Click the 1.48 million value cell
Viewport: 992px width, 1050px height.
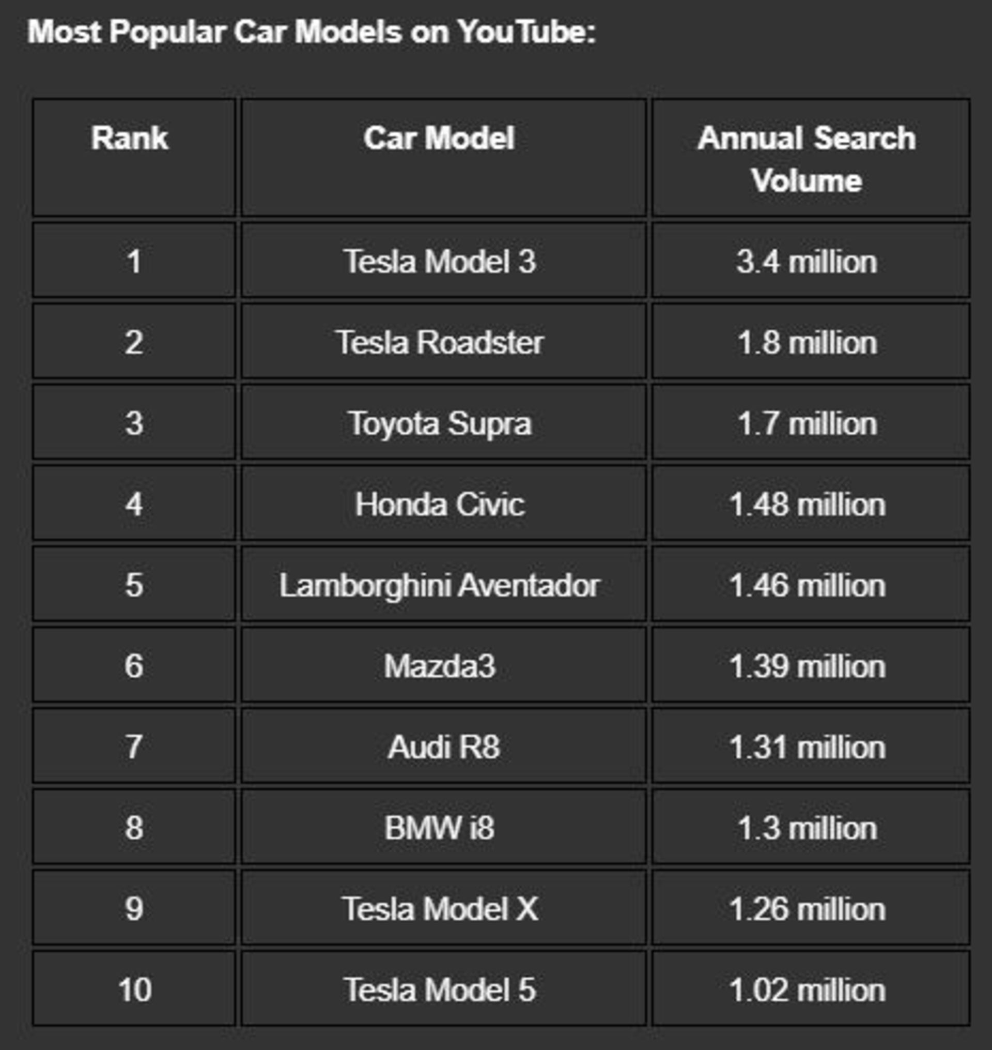pos(808,505)
